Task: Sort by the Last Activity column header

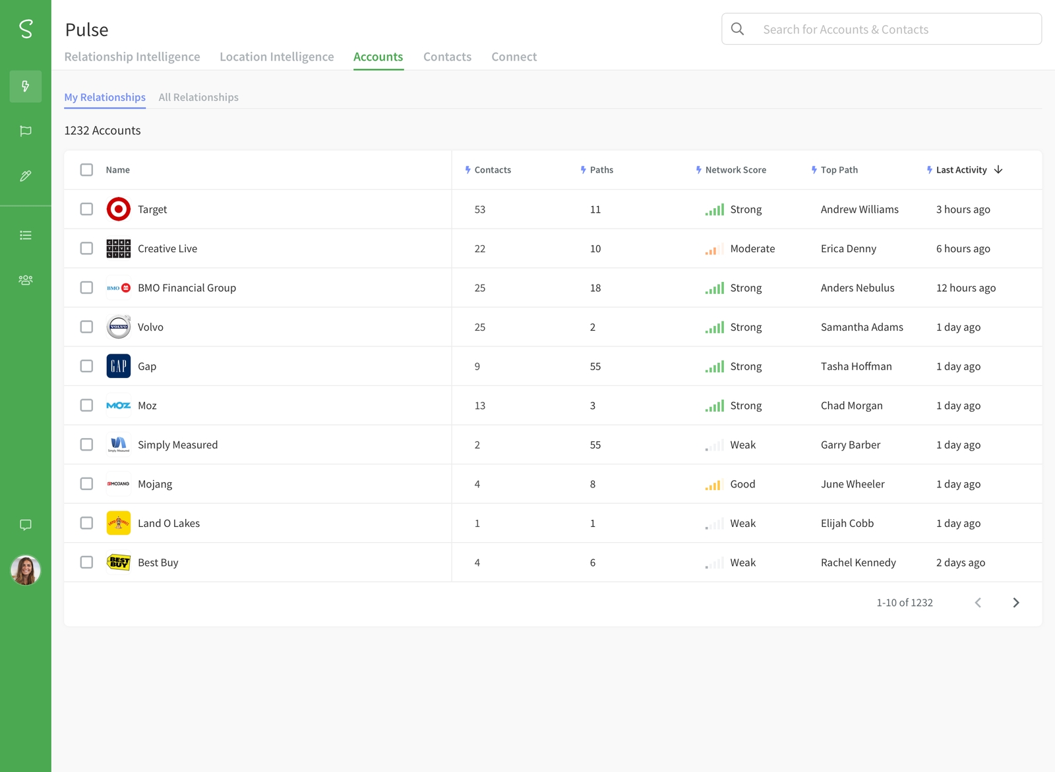Action: 964,170
